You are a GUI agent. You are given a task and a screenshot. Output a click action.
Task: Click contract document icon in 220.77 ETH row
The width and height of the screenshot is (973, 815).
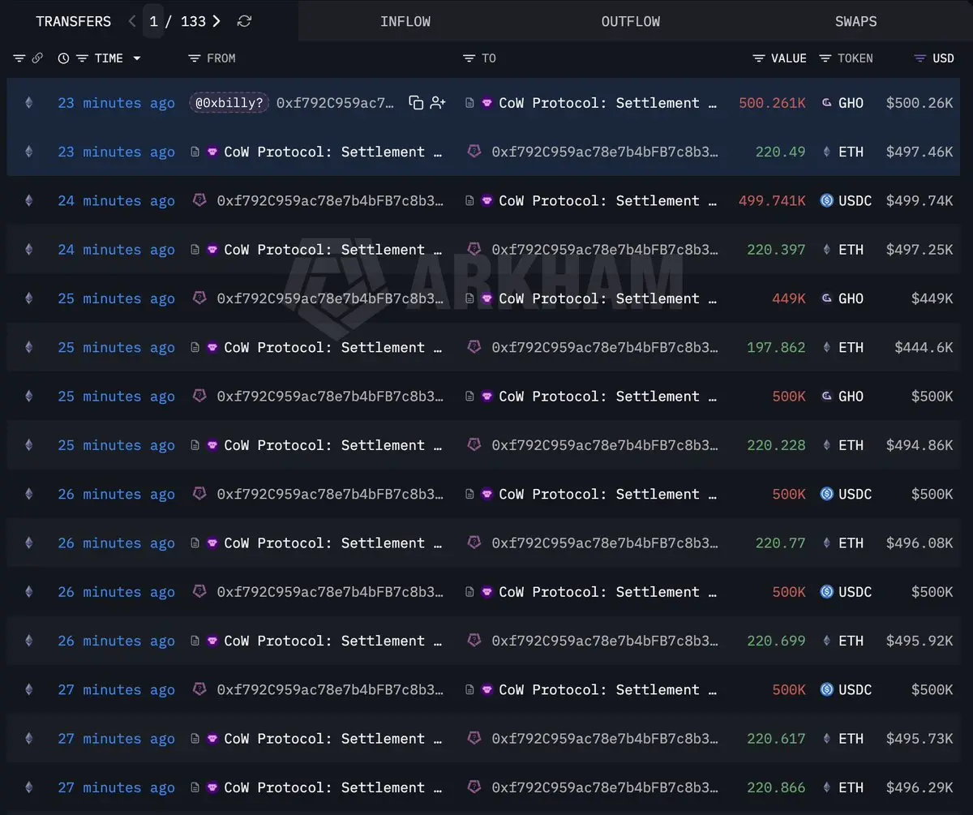click(195, 543)
